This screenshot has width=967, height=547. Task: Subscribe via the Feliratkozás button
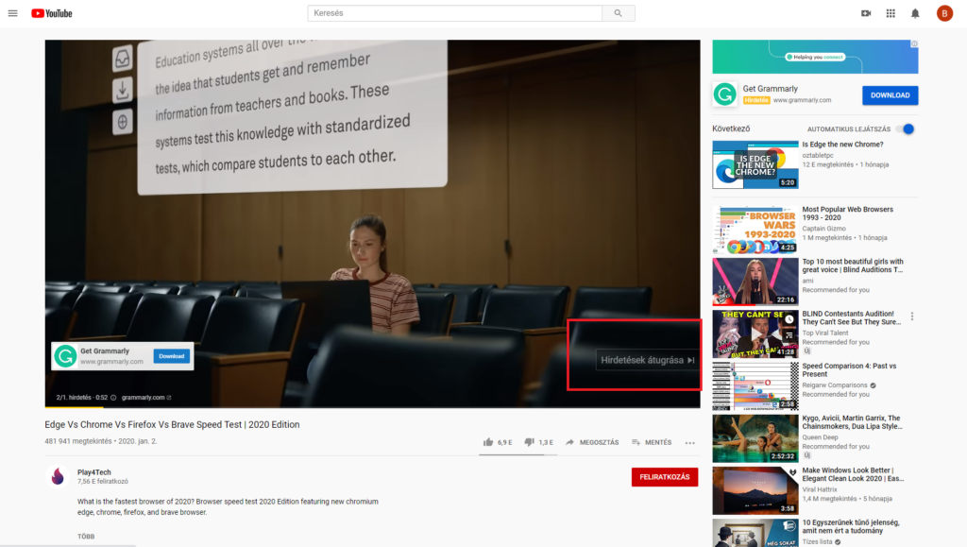coord(664,477)
